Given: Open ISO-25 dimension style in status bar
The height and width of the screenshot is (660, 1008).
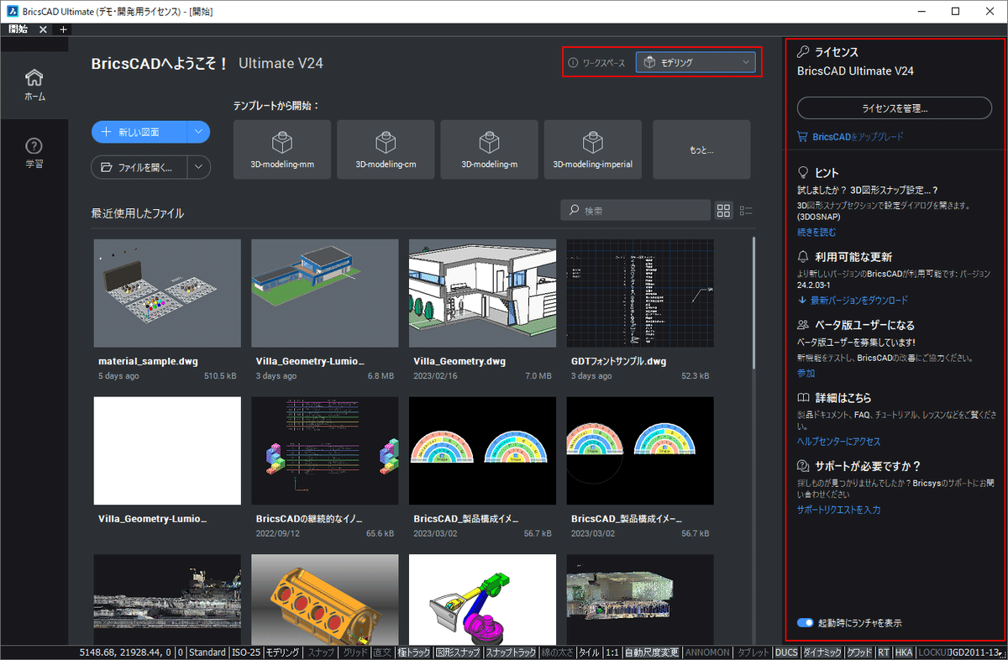Looking at the screenshot, I should (x=247, y=652).
